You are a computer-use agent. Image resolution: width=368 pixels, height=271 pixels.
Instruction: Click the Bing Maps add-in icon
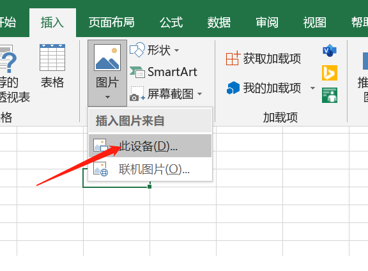click(330, 73)
